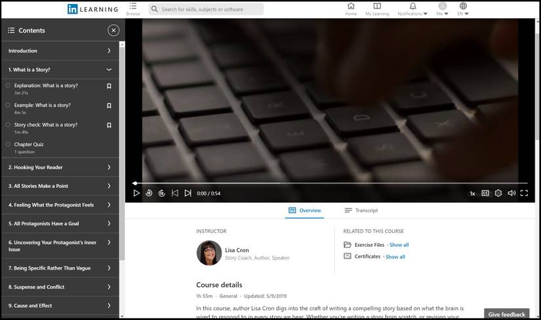Click the Give feedback button
Screen dimensions: 541x320
coord(506,314)
